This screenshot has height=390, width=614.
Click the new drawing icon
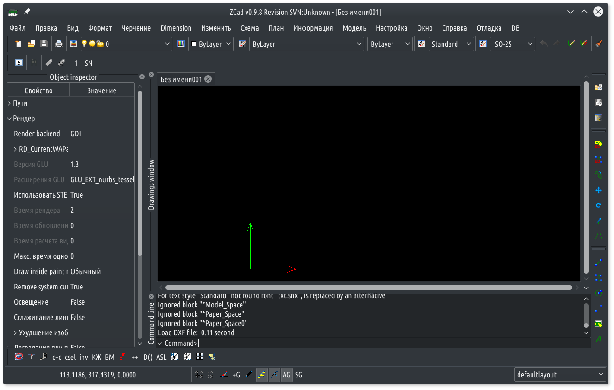(19, 44)
